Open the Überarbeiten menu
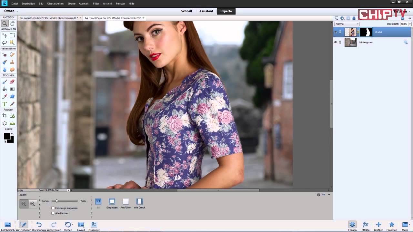 coord(55,4)
